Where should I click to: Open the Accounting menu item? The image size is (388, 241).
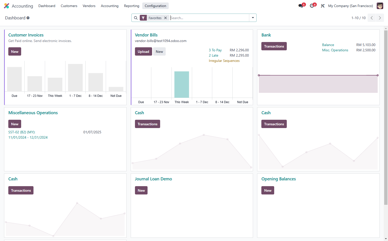point(110,6)
